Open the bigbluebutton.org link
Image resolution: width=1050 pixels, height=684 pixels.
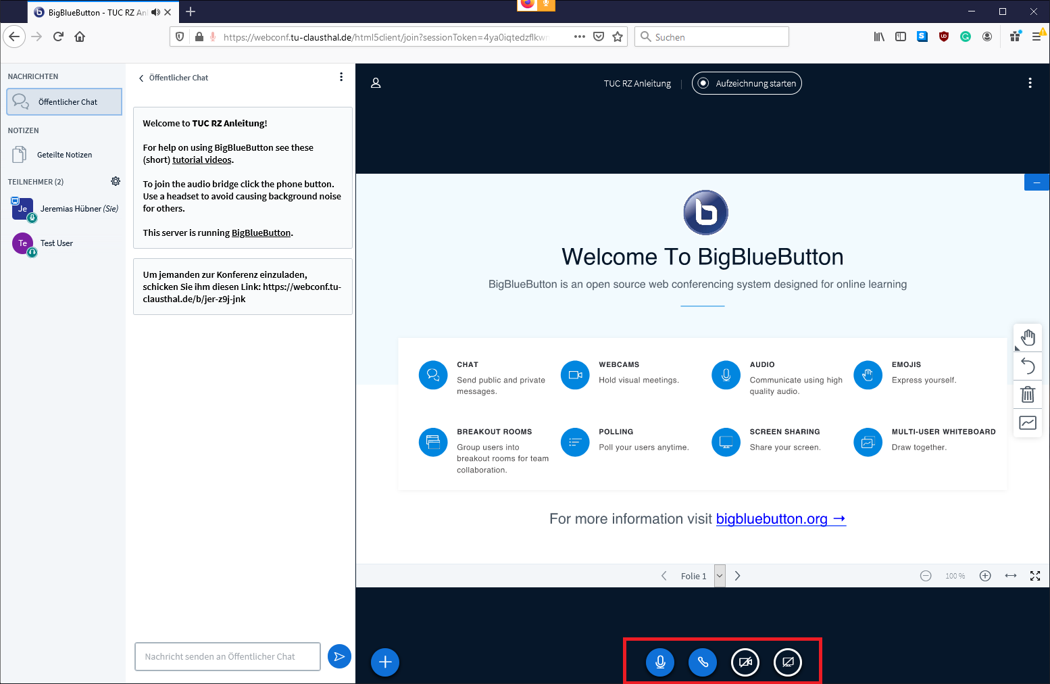780,519
